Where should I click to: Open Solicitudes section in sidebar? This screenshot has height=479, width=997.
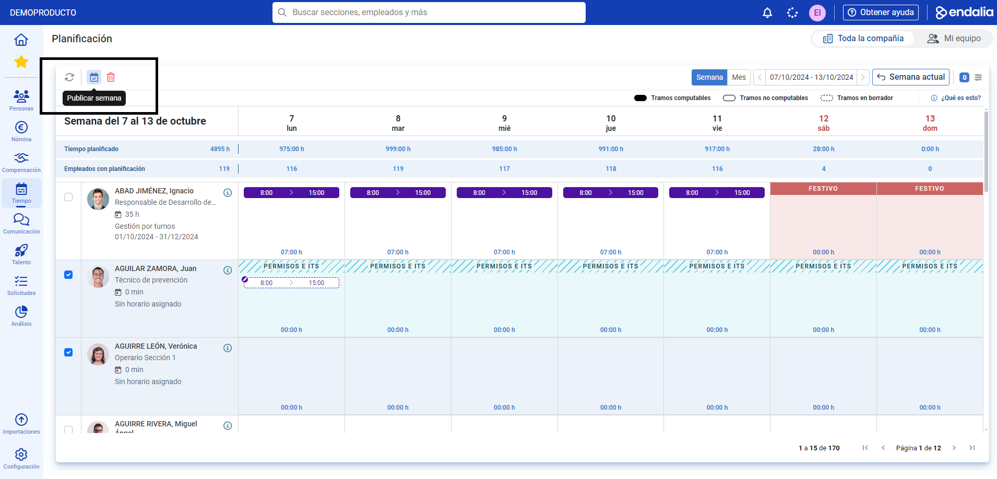(x=21, y=285)
